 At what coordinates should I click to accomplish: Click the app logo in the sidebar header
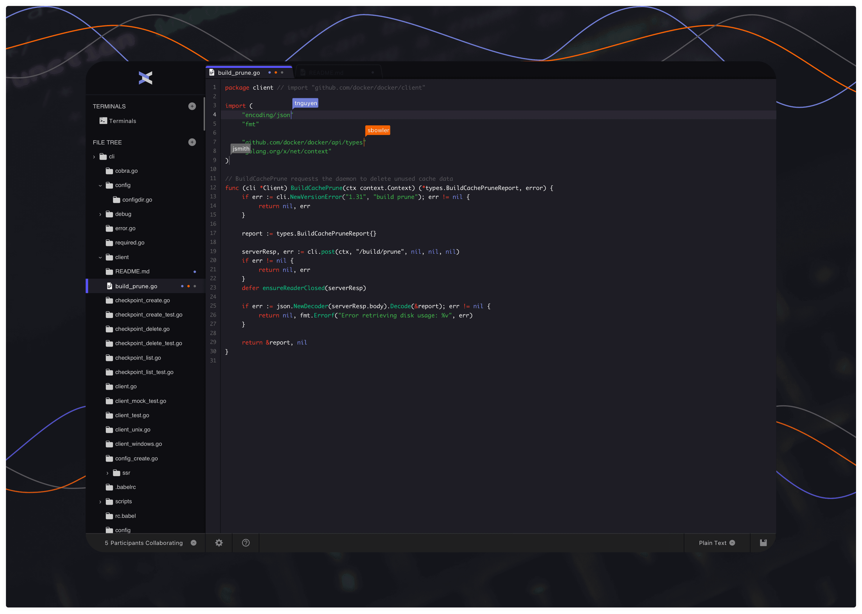[x=145, y=78]
